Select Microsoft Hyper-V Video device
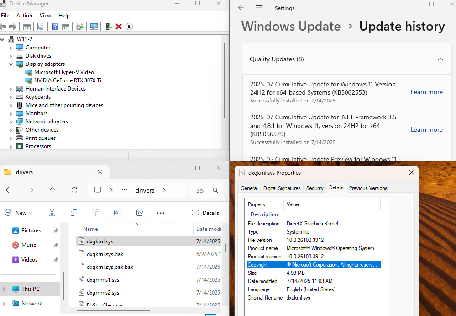 point(64,72)
